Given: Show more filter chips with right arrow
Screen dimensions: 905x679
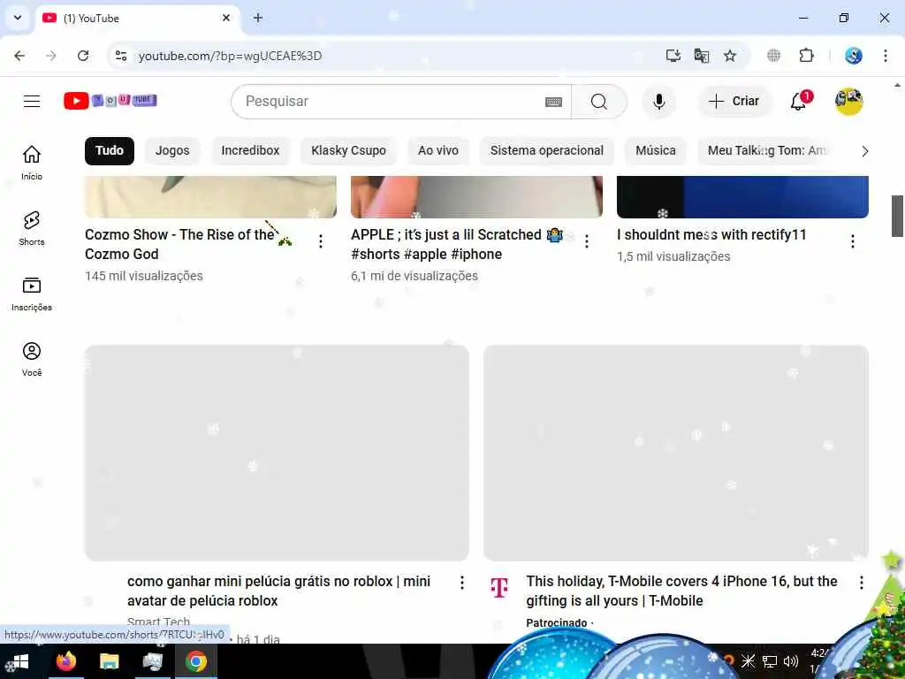Looking at the screenshot, I should 864,151.
